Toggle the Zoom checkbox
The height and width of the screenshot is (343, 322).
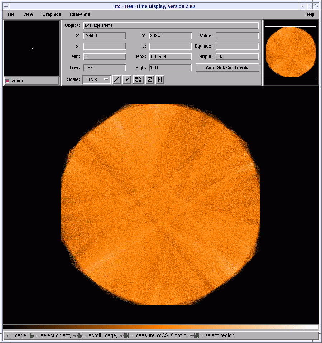[x=8, y=81]
